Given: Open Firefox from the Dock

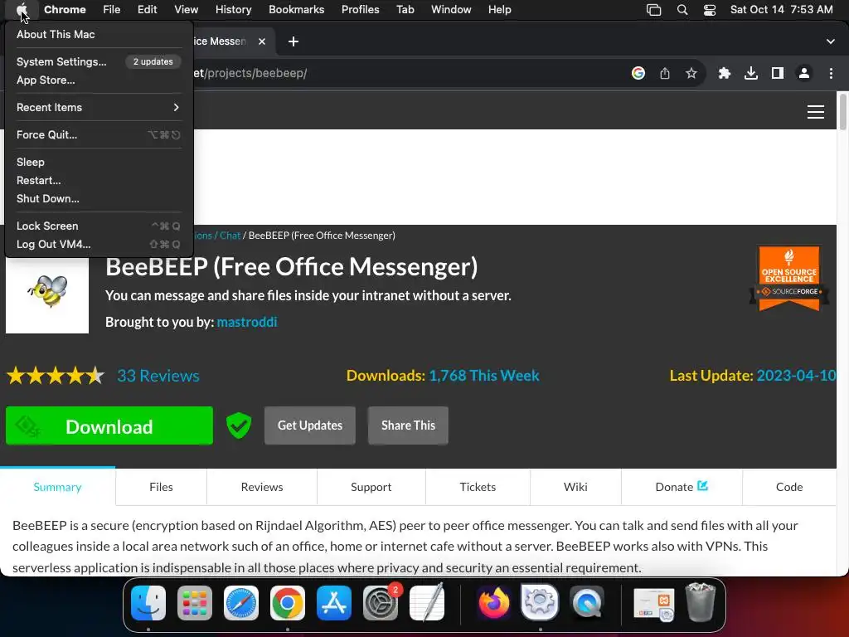Looking at the screenshot, I should pyautogui.click(x=494, y=603).
